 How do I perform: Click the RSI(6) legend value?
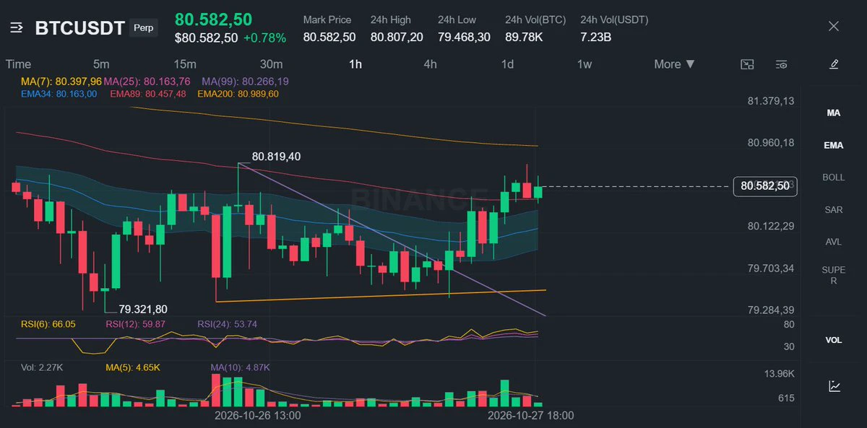[x=48, y=324]
